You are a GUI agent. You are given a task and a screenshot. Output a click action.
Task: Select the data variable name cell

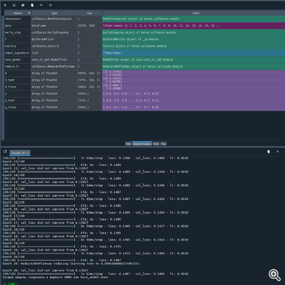(x=17, y=26)
